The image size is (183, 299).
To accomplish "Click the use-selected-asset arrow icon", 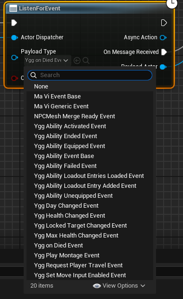I will pos(77,61).
